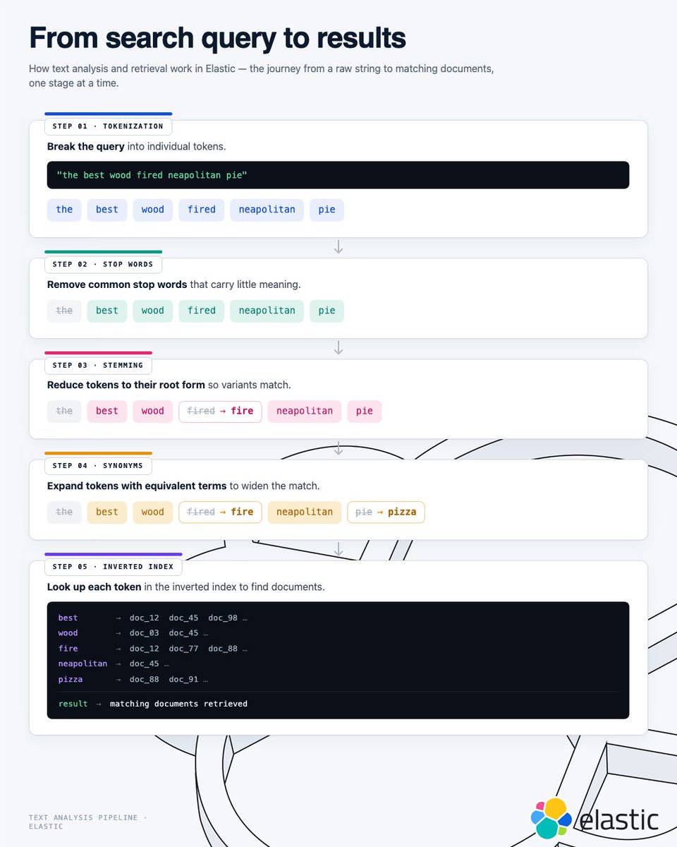Select the heading "From search query to results"

coord(217,37)
